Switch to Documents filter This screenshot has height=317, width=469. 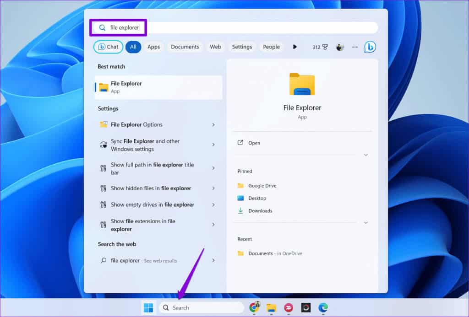(x=185, y=47)
